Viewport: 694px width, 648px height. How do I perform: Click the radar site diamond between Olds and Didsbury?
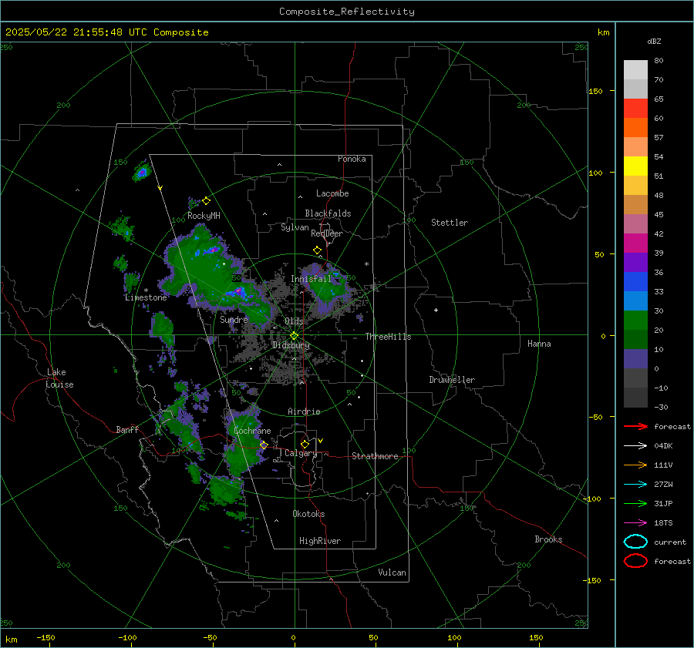coord(295,335)
